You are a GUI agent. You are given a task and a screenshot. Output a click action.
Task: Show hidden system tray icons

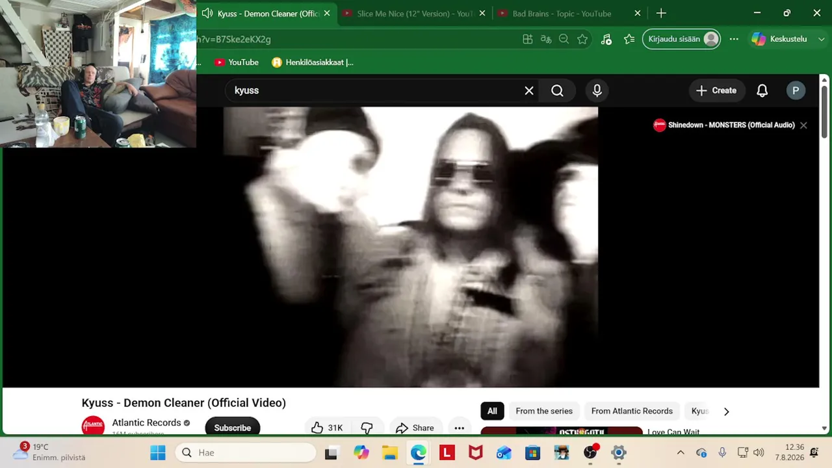click(x=681, y=452)
